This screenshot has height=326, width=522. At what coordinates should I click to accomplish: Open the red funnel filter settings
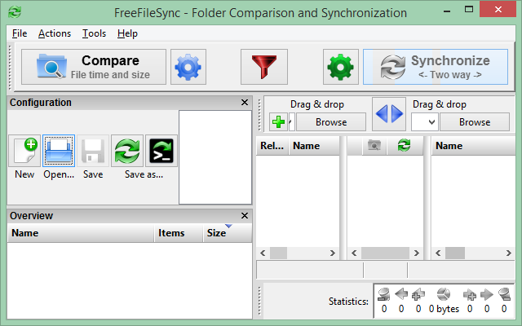[x=264, y=67]
